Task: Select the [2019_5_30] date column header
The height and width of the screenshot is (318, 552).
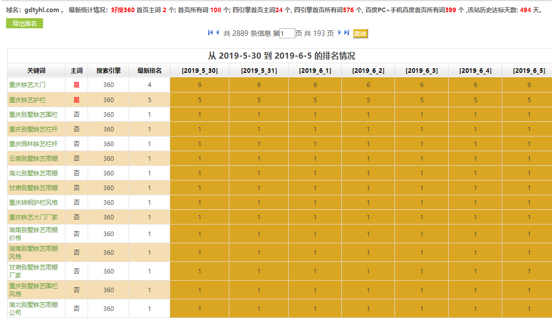Action: (200, 71)
